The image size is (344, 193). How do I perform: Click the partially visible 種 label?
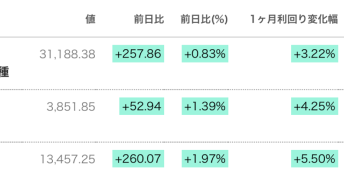pos(4,72)
